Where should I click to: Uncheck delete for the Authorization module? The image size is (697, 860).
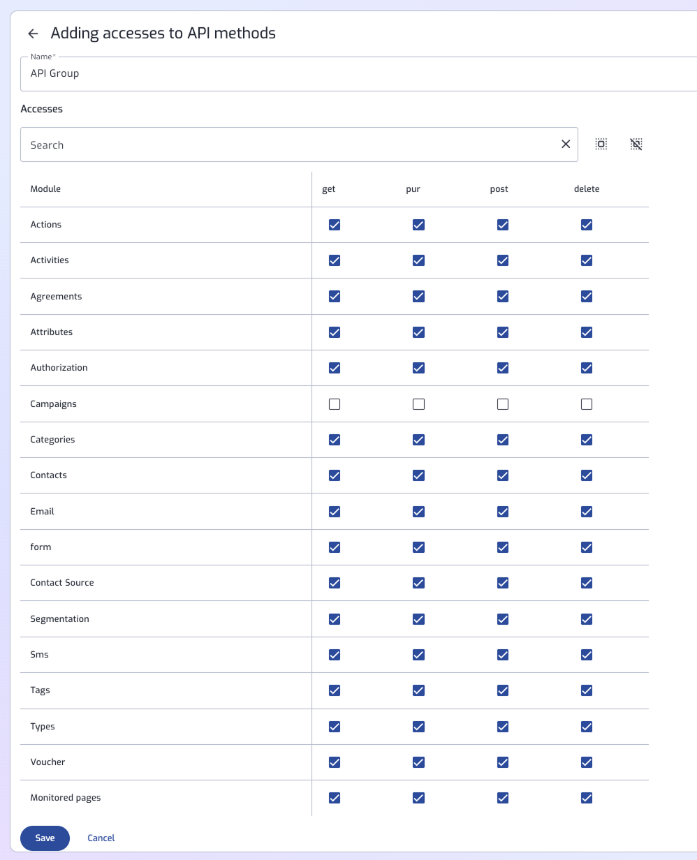pos(587,368)
